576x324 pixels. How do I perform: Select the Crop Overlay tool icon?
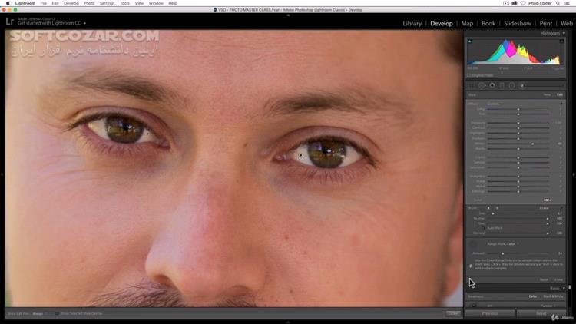tap(472, 85)
